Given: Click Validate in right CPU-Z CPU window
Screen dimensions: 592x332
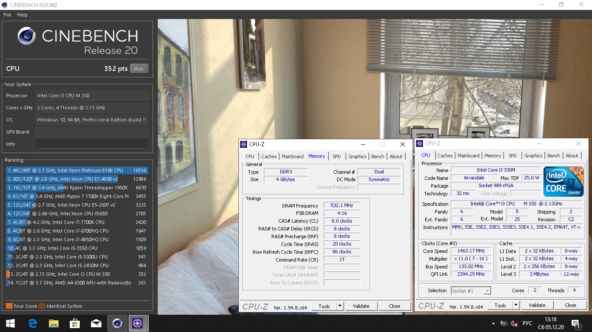Looking at the screenshot, I should 537,305.
